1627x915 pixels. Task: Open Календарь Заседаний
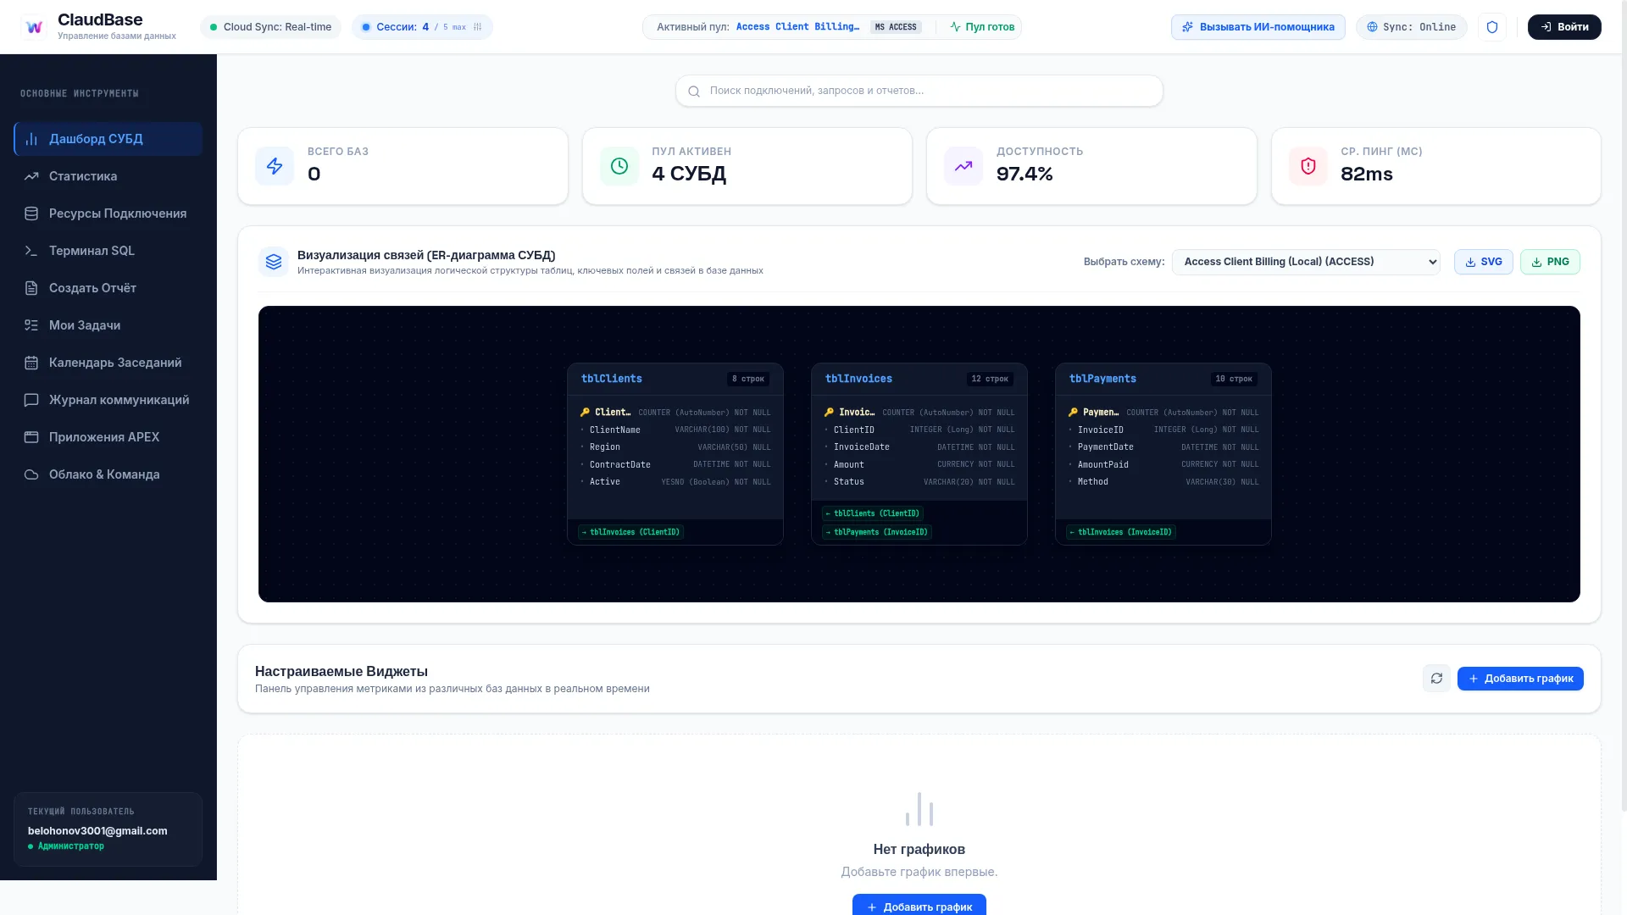point(108,363)
